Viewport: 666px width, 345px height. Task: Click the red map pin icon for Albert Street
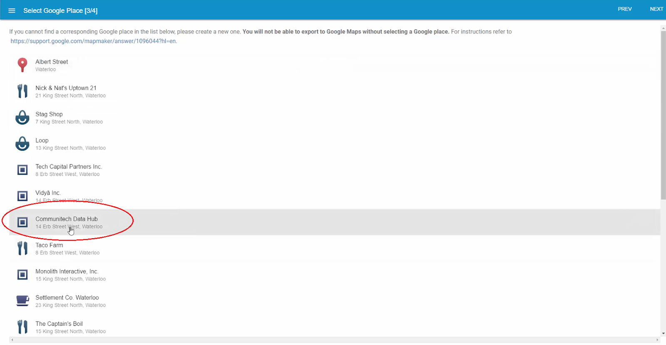(22, 65)
